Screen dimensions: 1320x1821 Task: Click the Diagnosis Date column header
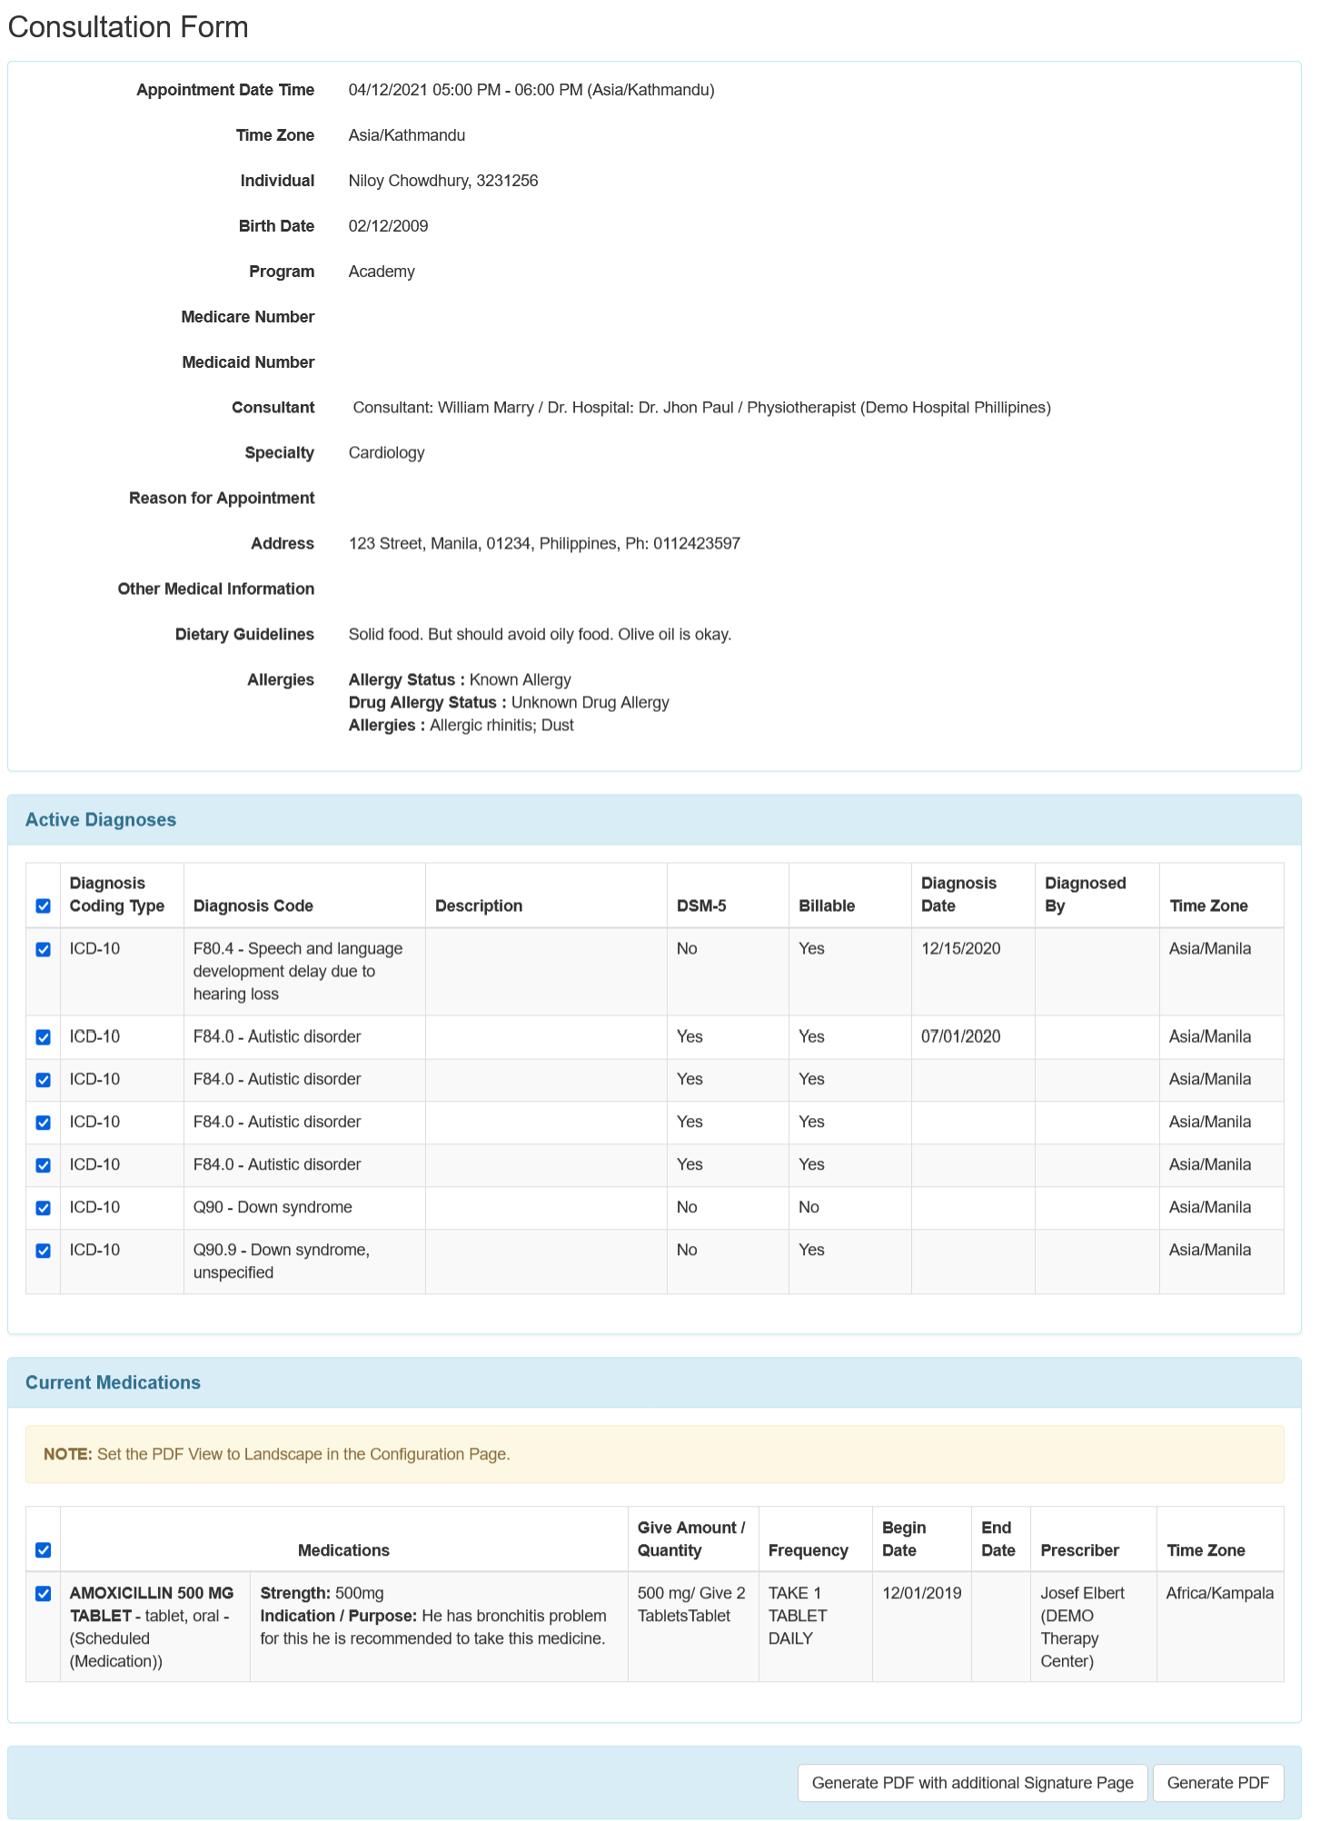click(958, 895)
